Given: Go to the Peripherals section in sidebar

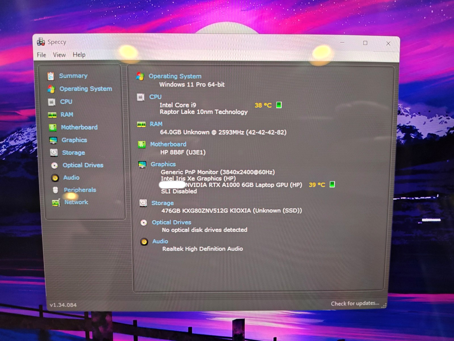Looking at the screenshot, I should [x=80, y=190].
